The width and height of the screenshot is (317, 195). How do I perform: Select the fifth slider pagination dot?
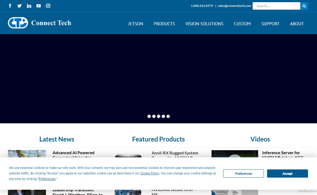coord(168,116)
